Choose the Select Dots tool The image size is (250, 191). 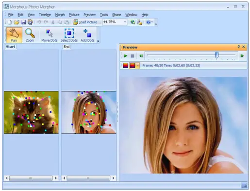tap(69, 35)
